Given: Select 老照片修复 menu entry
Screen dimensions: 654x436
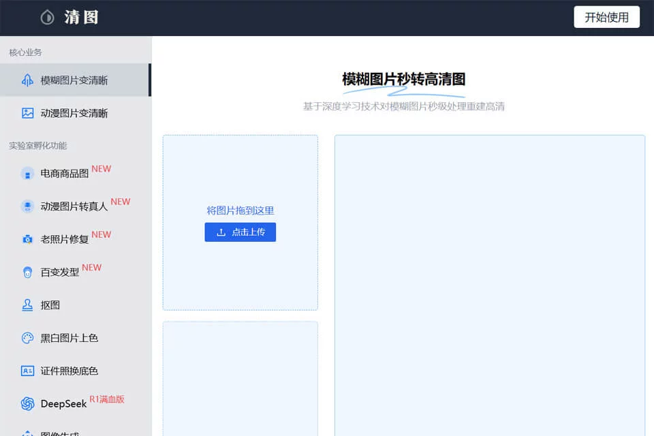Looking at the screenshot, I should (x=76, y=239).
